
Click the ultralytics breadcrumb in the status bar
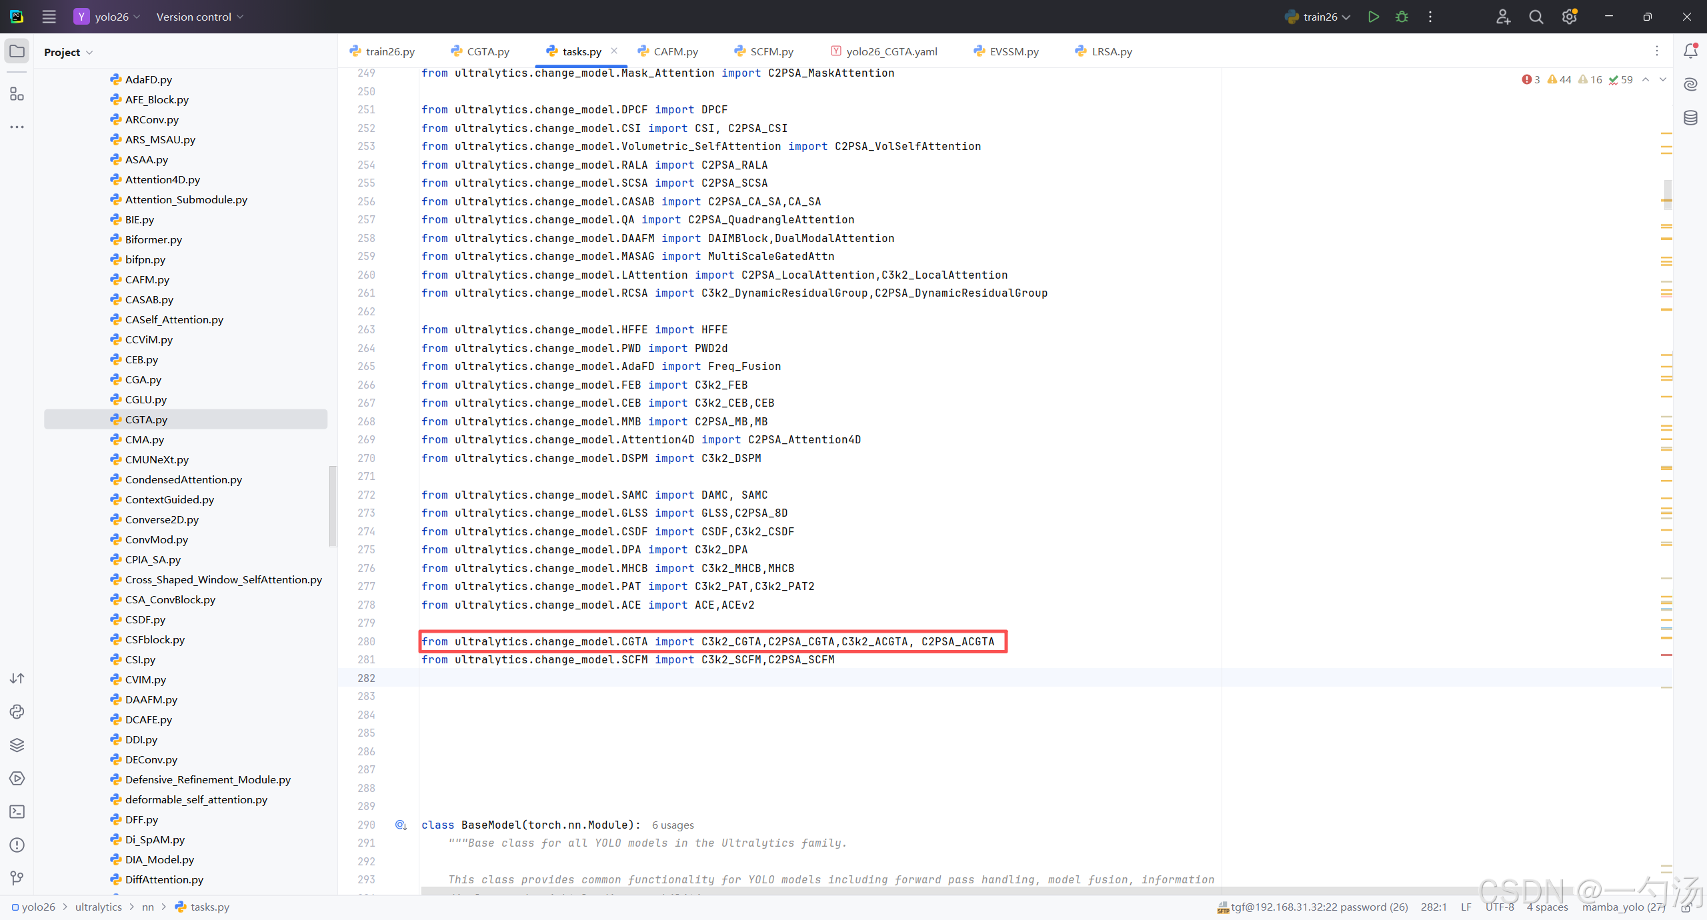tap(98, 907)
